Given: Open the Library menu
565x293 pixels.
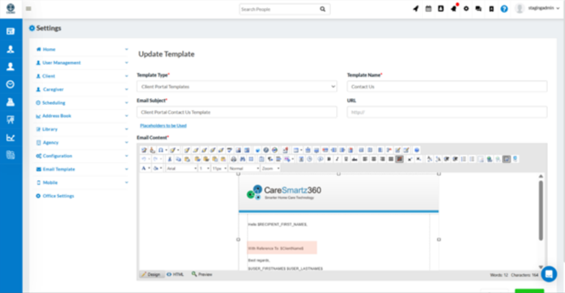Looking at the screenshot, I should point(81,129).
